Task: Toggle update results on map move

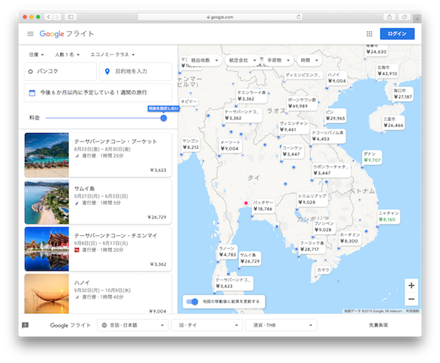Action: (x=192, y=302)
